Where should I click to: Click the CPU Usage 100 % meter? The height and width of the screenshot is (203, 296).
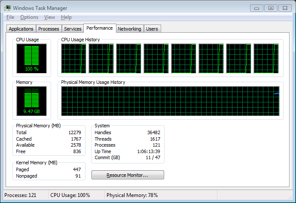31,58
